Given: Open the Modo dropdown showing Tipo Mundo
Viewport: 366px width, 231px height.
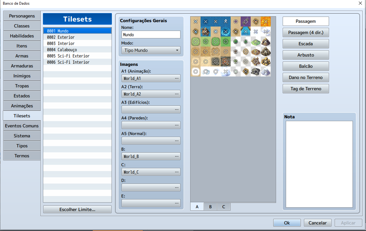Looking at the screenshot, I should [151, 50].
